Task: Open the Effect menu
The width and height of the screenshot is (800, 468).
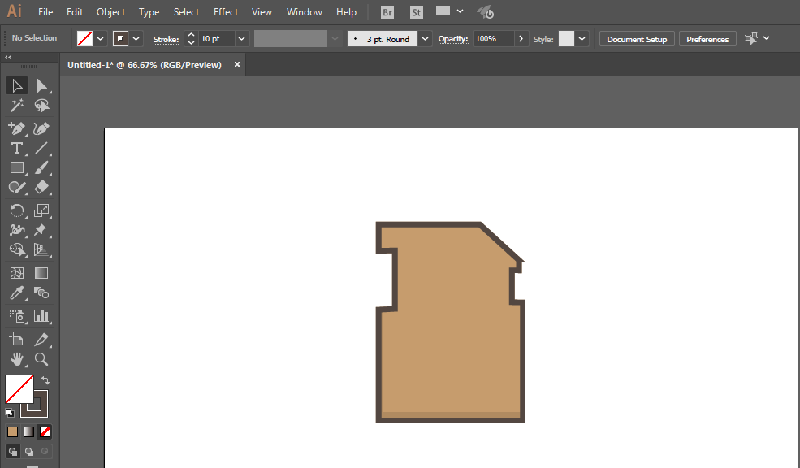Action: 226,12
